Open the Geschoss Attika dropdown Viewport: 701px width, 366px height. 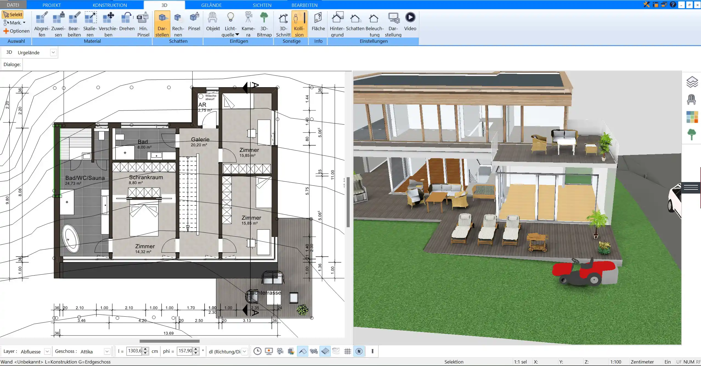point(107,351)
